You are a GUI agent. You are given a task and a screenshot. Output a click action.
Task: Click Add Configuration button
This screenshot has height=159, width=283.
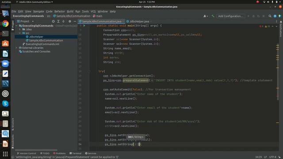[x=230, y=16]
